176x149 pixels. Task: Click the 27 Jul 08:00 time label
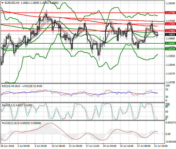click(144, 146)
